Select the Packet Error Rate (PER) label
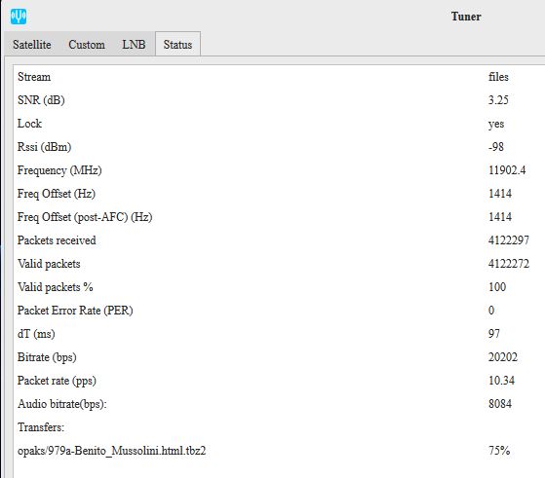Image resolution: width=545 pixels, height=478 pixels. pyautogui.click(x=75, y=311)
